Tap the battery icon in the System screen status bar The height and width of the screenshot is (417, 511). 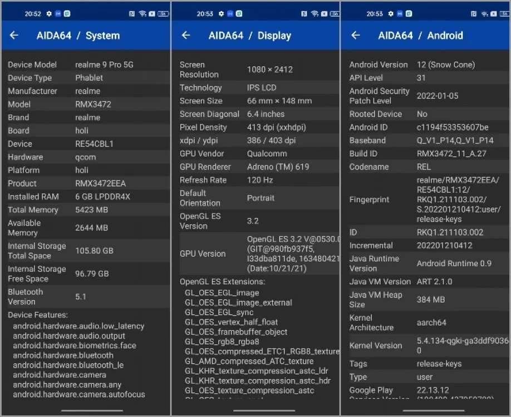pos(163,14)
